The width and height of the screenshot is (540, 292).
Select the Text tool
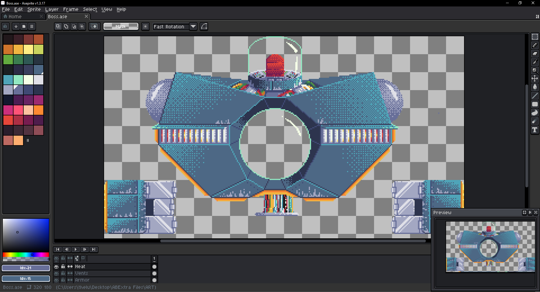pyautogui.click(x=535, y=130)
